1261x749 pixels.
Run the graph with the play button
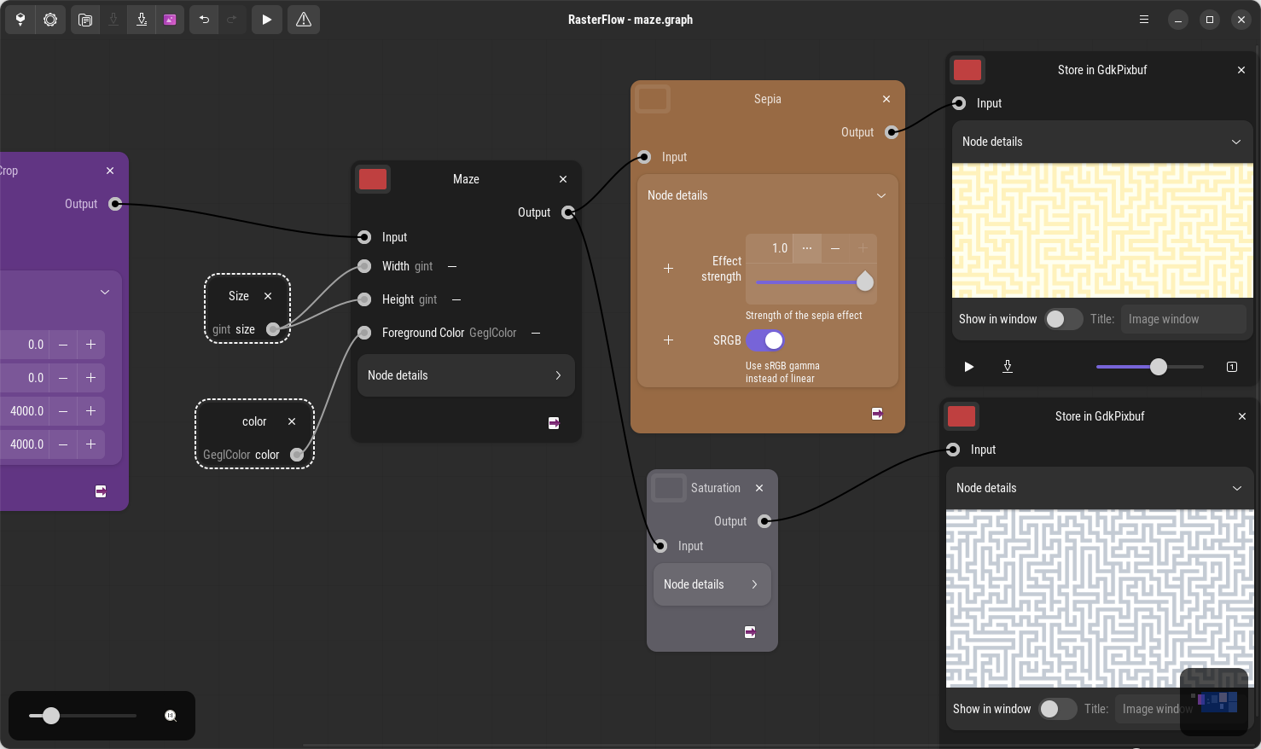pos(267,20)
